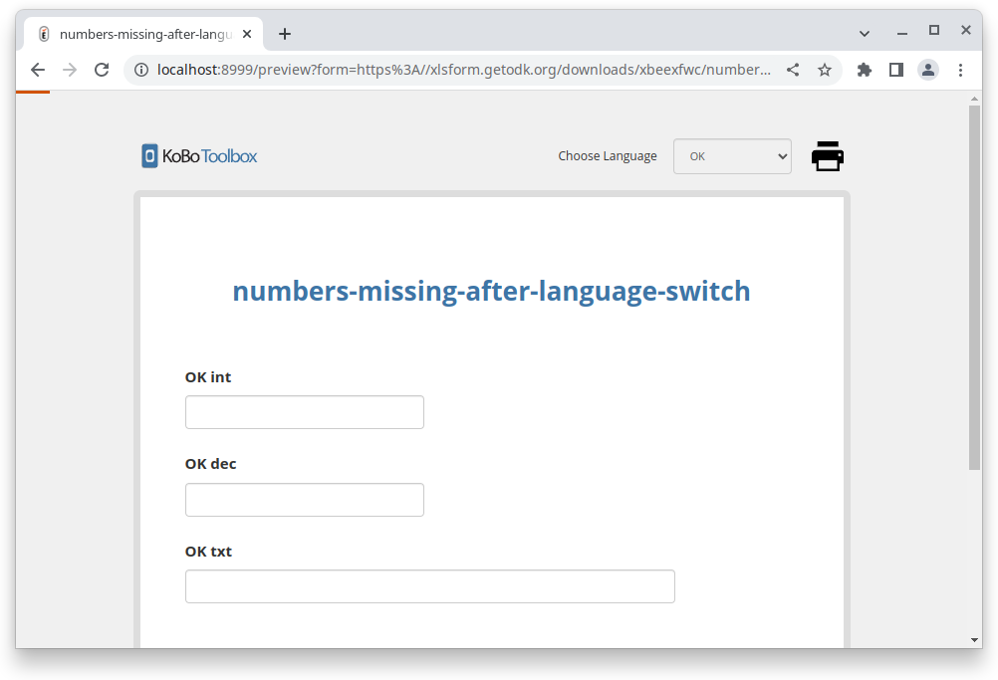
Task: Click the "OK txt" label
Action: [208, 552]
